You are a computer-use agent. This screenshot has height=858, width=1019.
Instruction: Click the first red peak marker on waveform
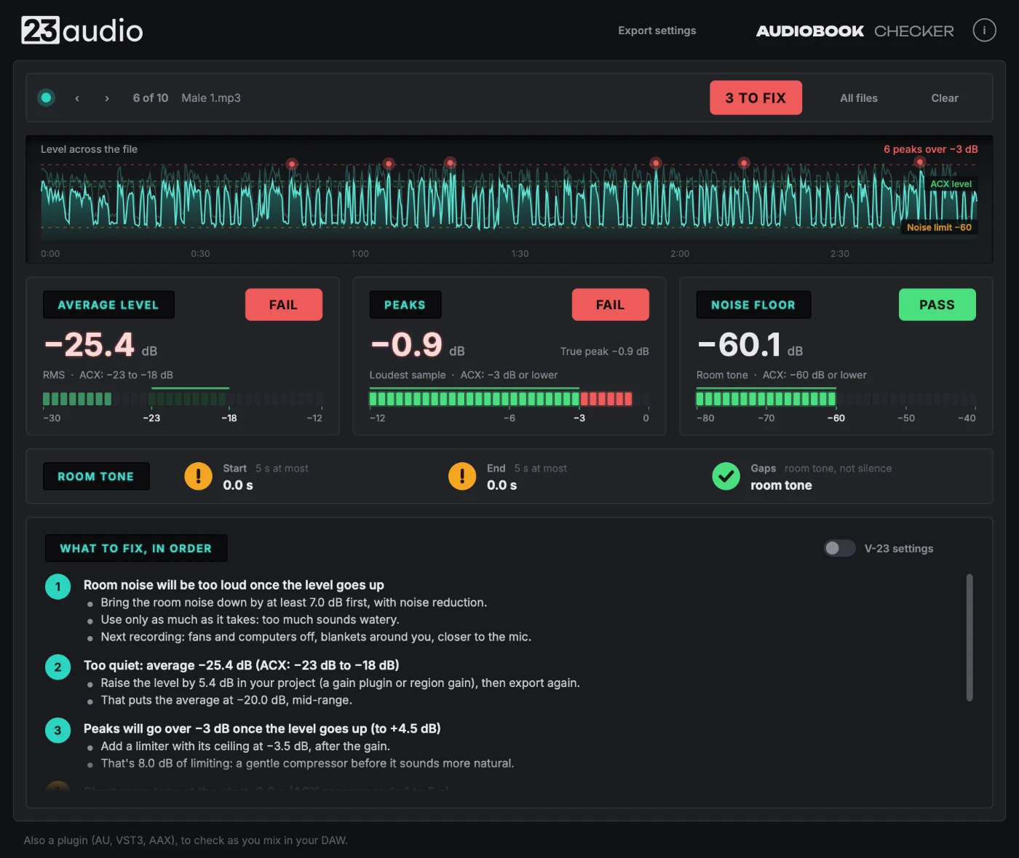click(x=292, y=164)
